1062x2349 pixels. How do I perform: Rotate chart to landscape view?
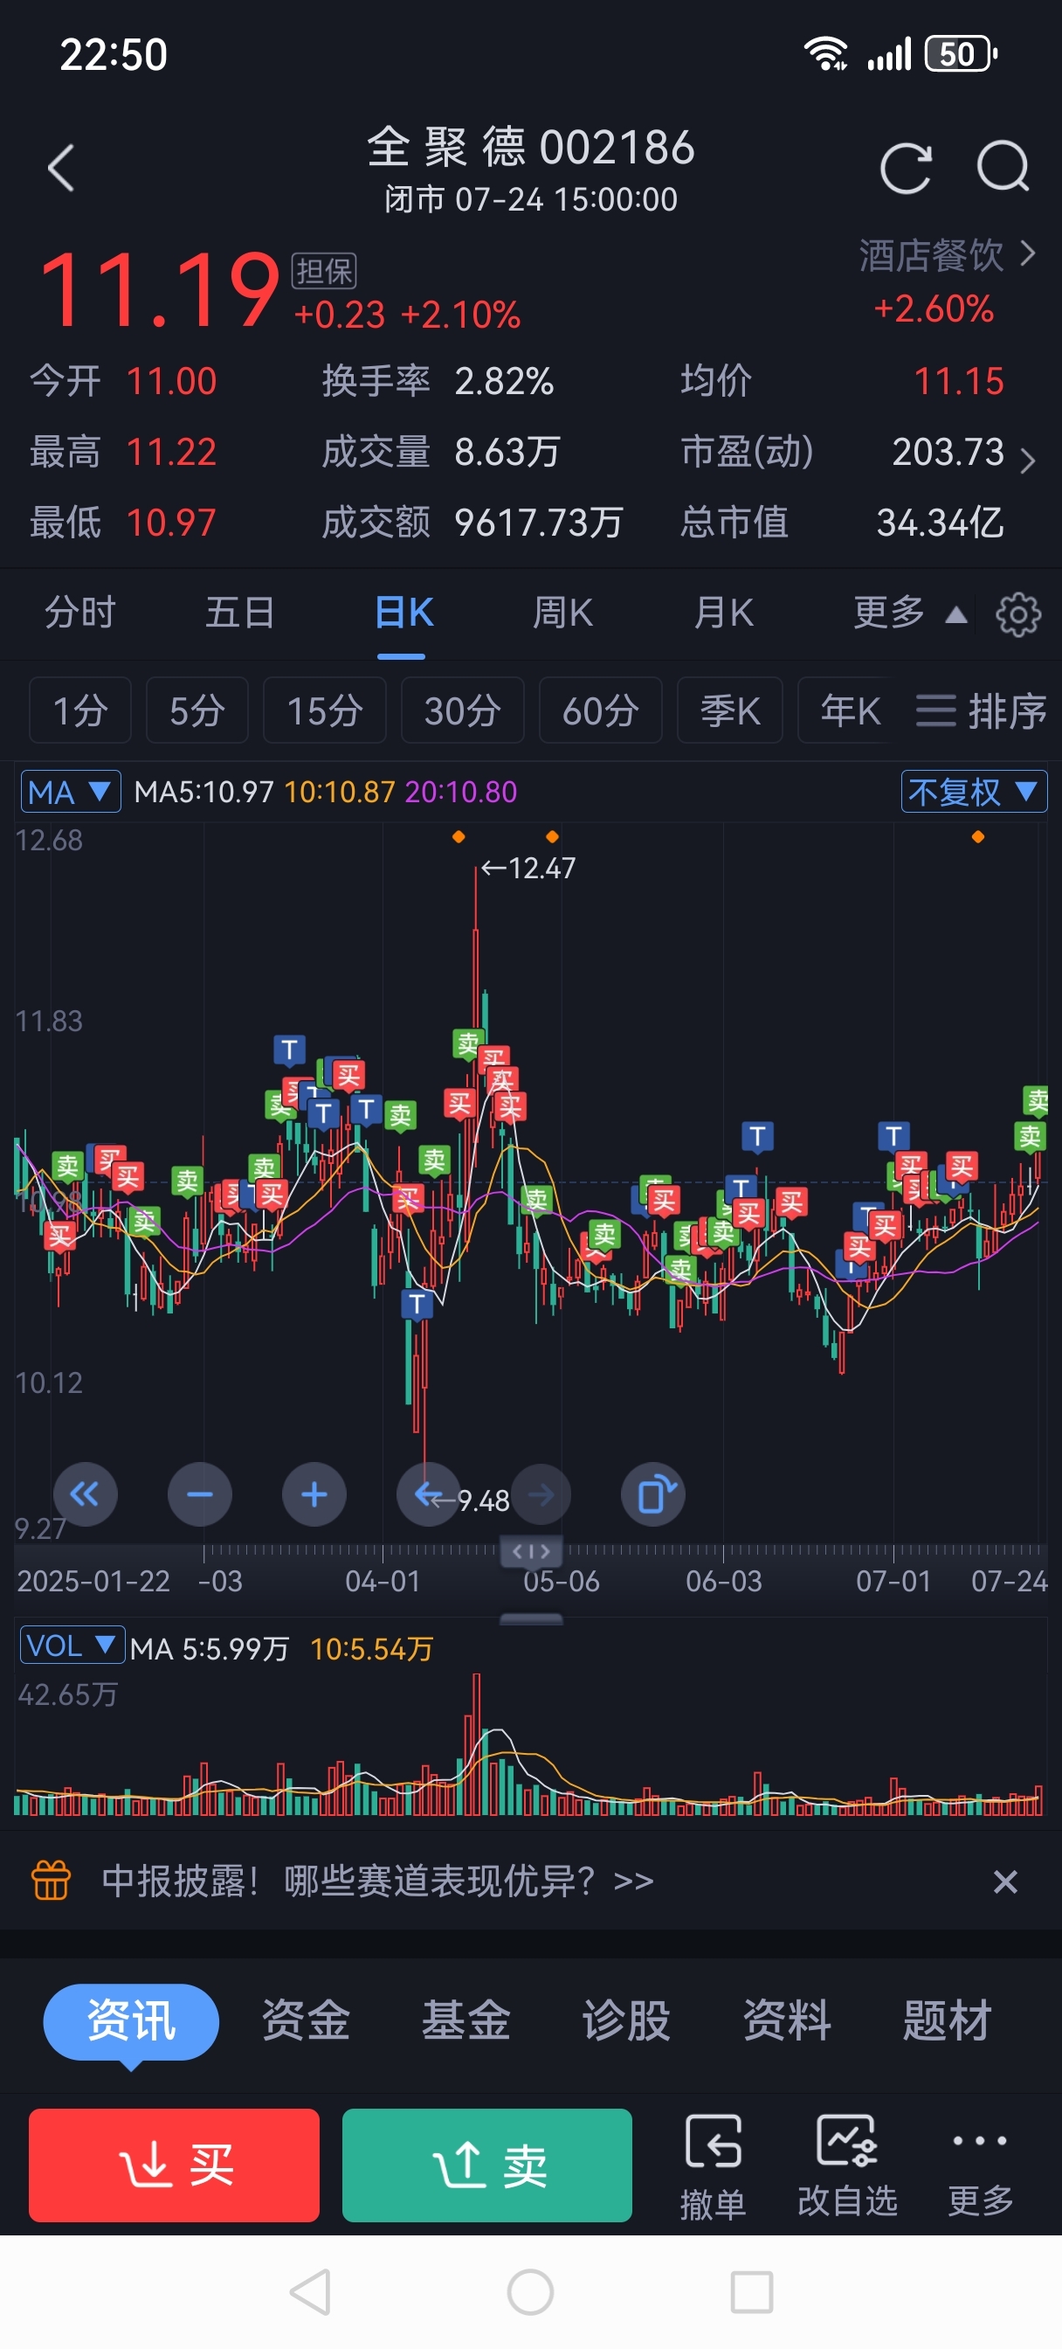(653, 1493)
